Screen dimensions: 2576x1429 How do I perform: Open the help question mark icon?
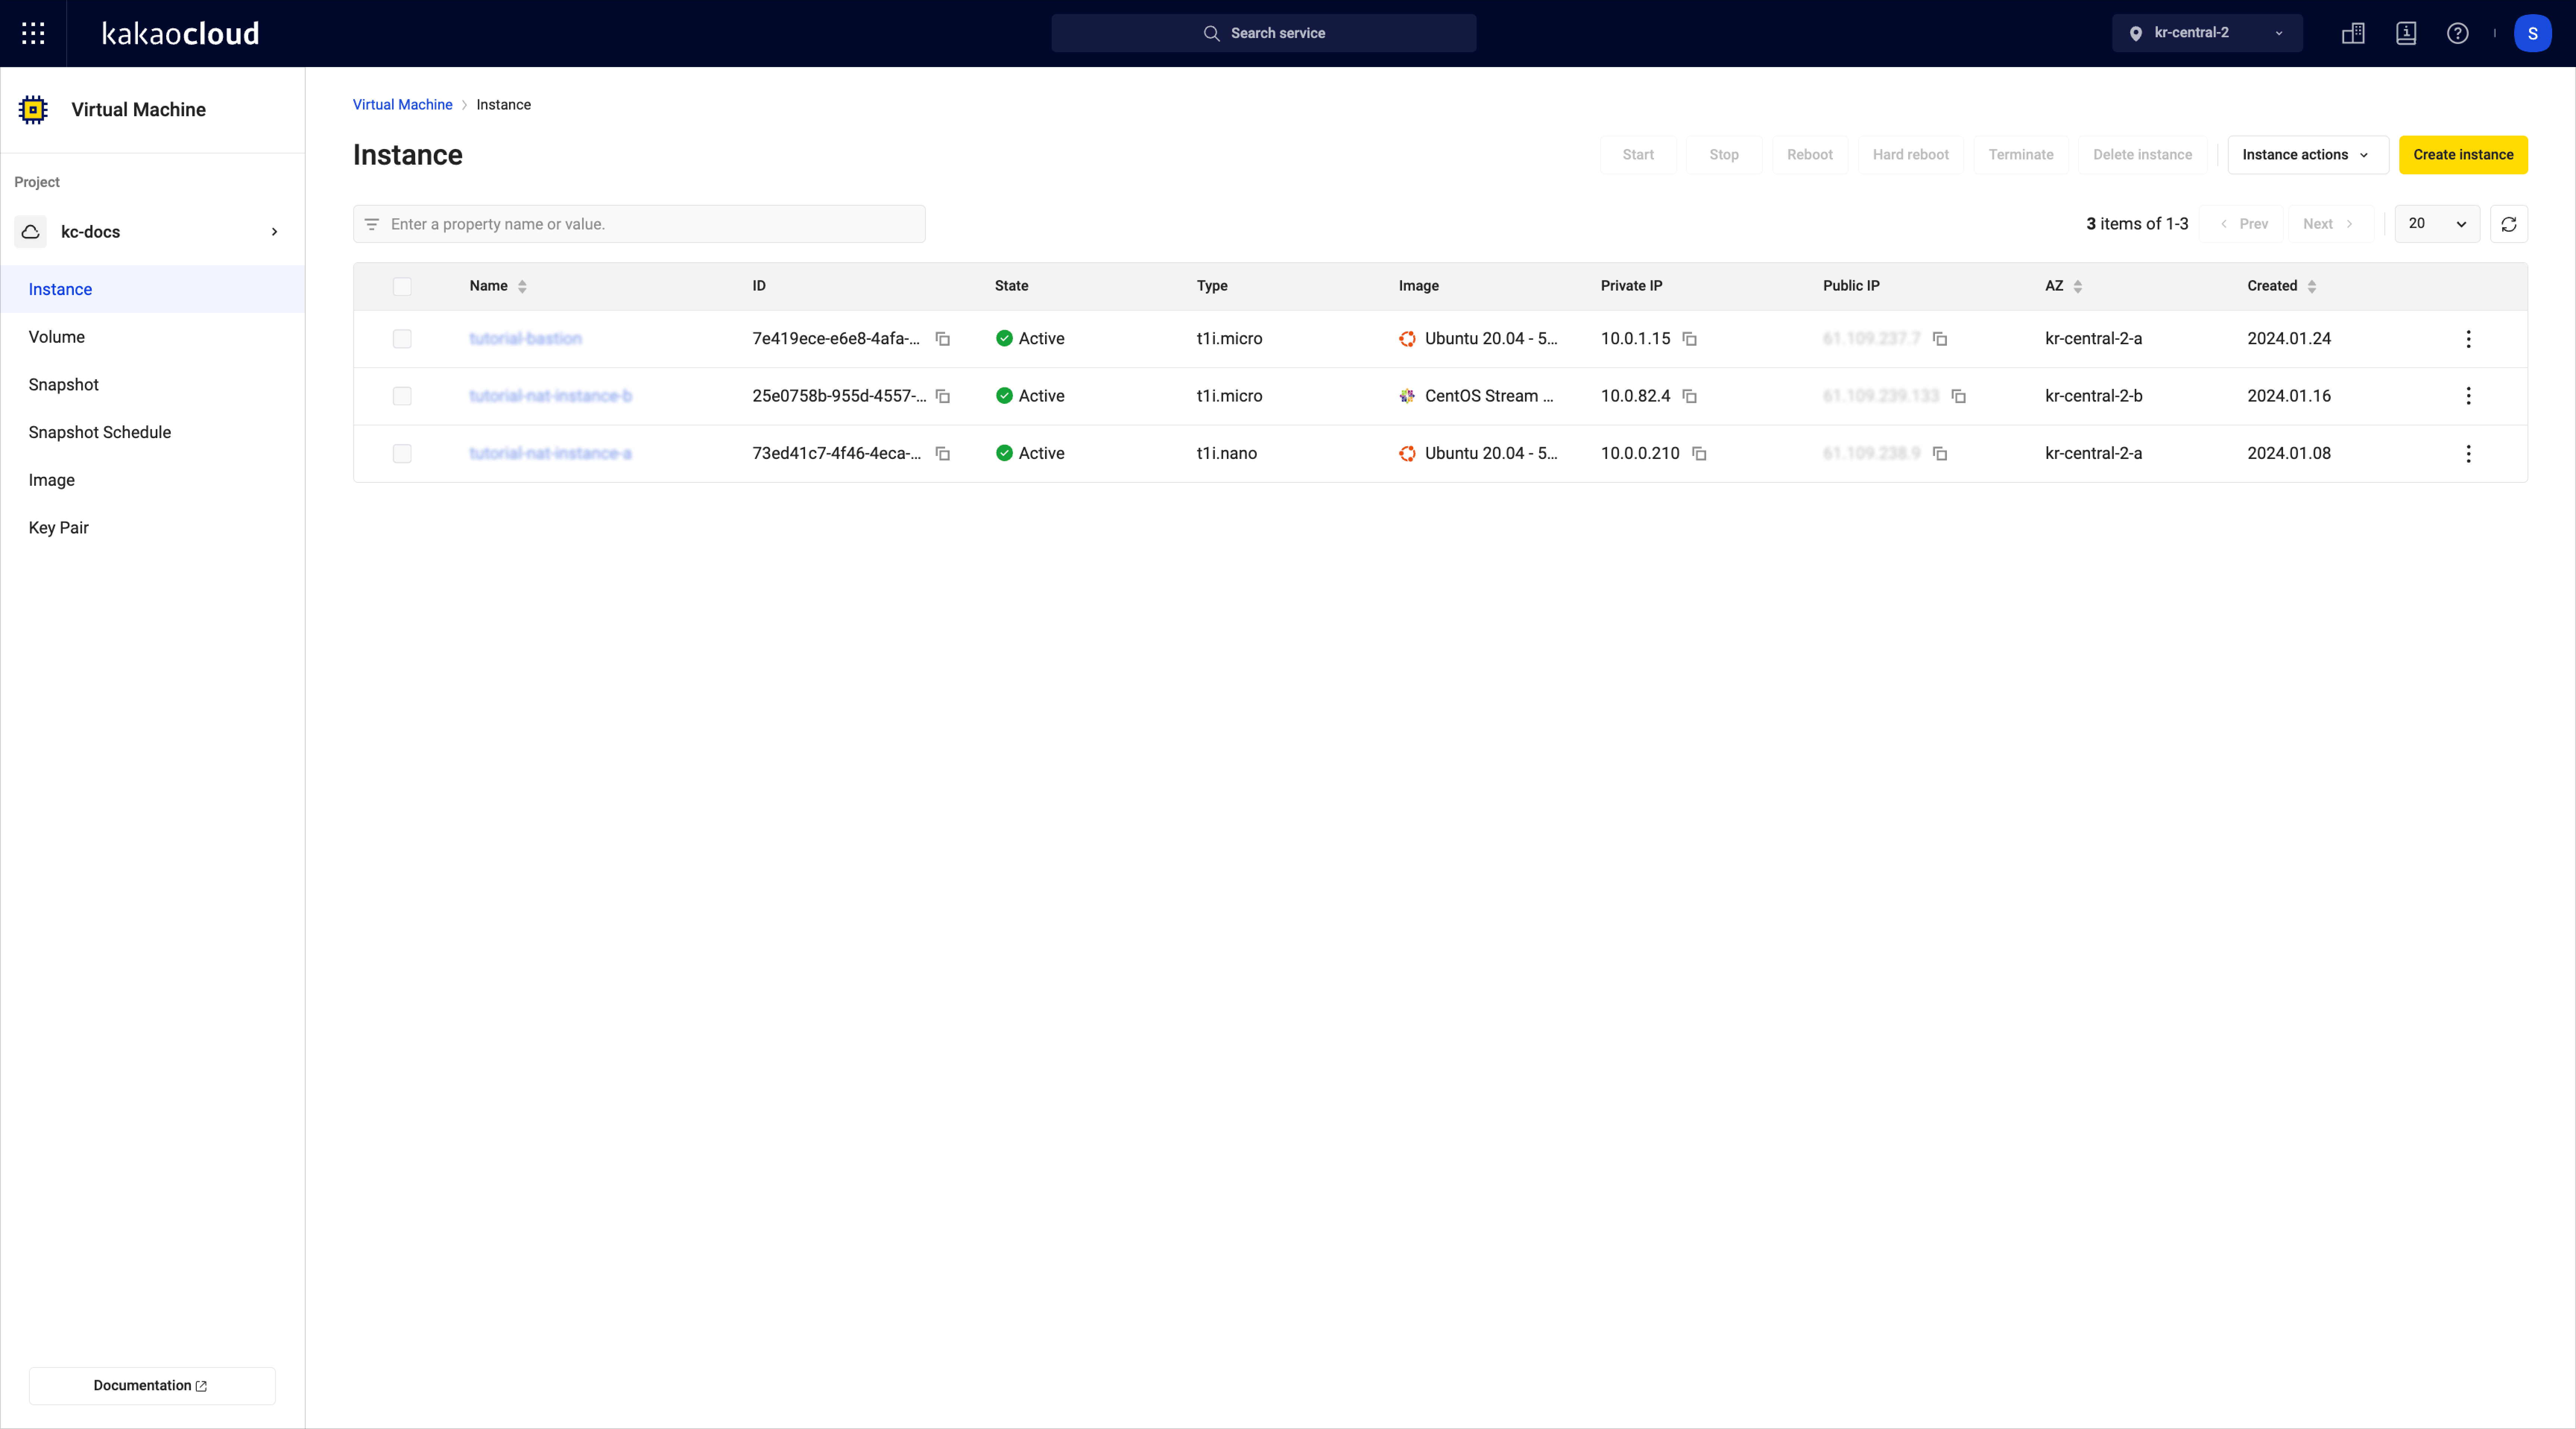2457,33
